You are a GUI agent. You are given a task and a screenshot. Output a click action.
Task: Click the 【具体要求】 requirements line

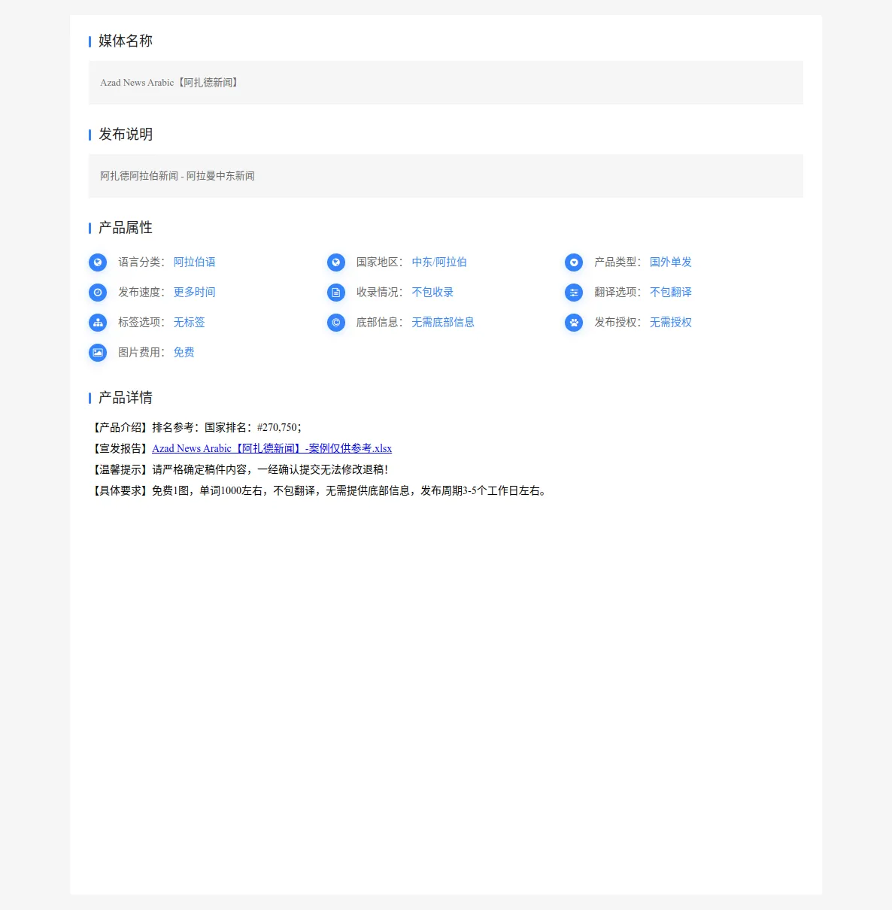click(319, 490)
